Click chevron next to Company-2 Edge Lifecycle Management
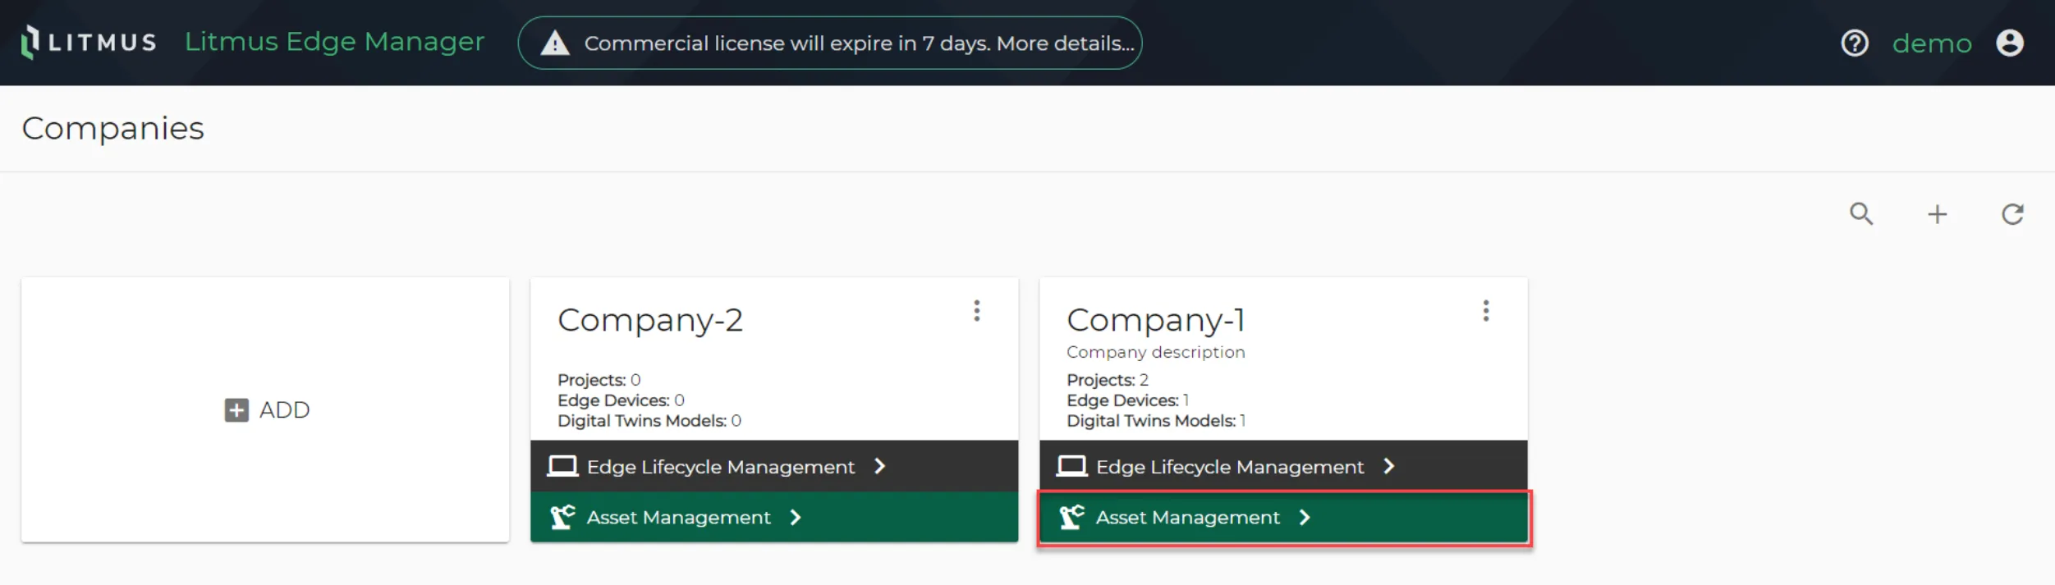The image size is (2055, 585). [880, 466]
